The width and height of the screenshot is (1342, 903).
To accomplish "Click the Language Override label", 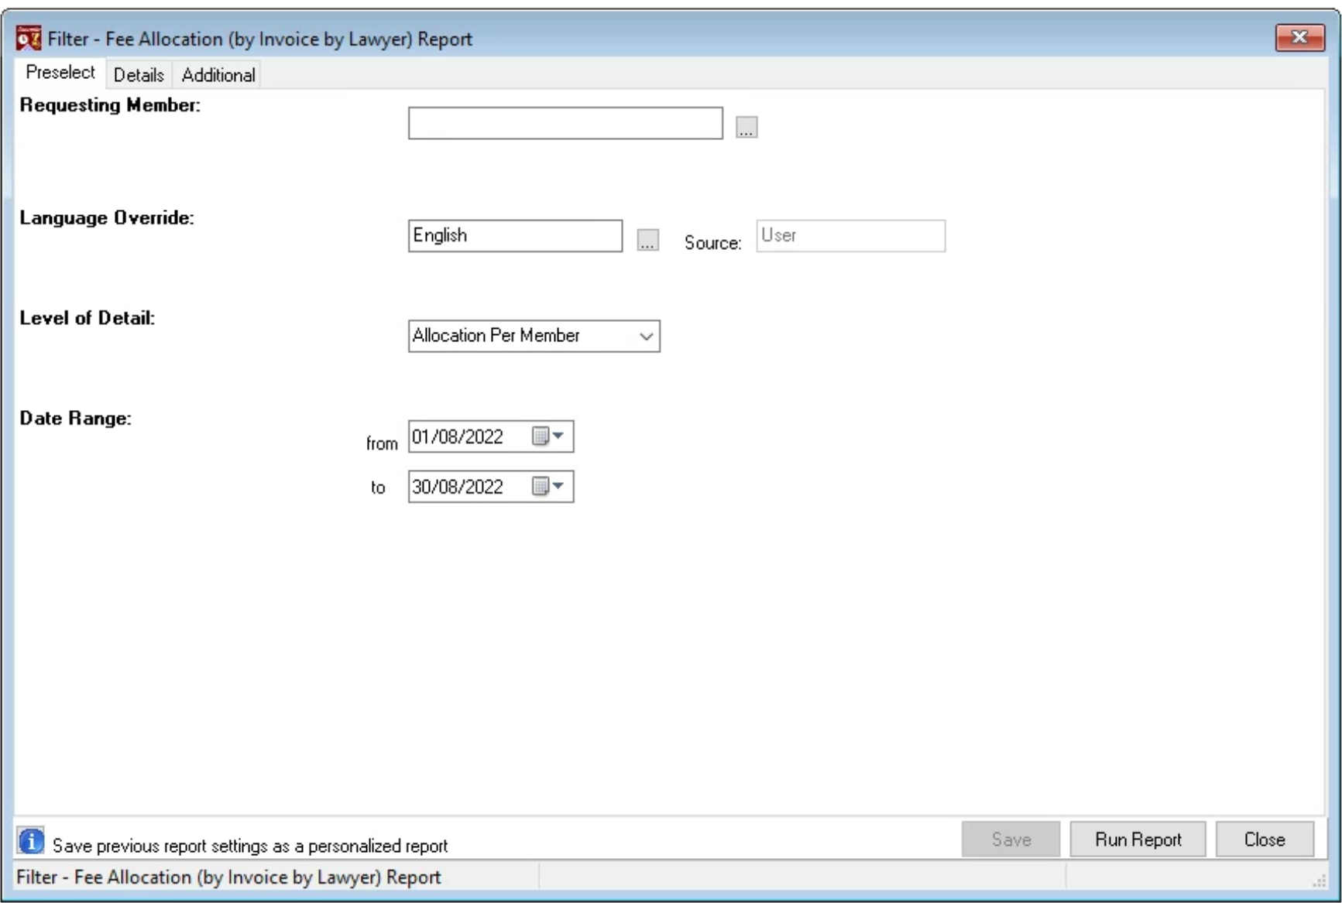I will click(107, 218).
